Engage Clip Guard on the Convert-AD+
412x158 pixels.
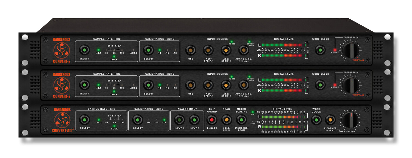coord(212,120)
